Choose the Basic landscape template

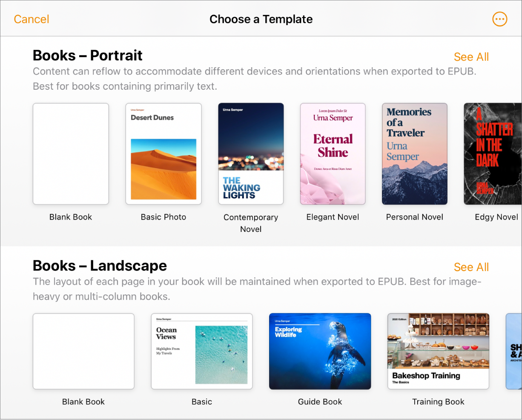(201, 351)
